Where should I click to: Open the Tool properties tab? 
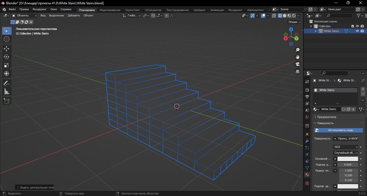(x=307, y=81)
